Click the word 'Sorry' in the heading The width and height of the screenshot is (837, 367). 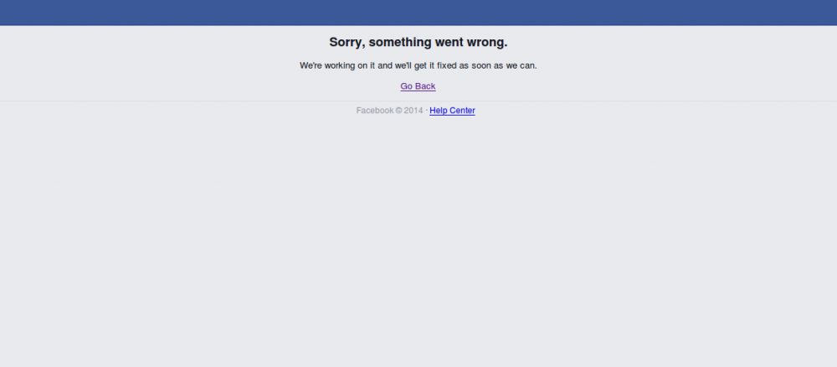point(347,42)
